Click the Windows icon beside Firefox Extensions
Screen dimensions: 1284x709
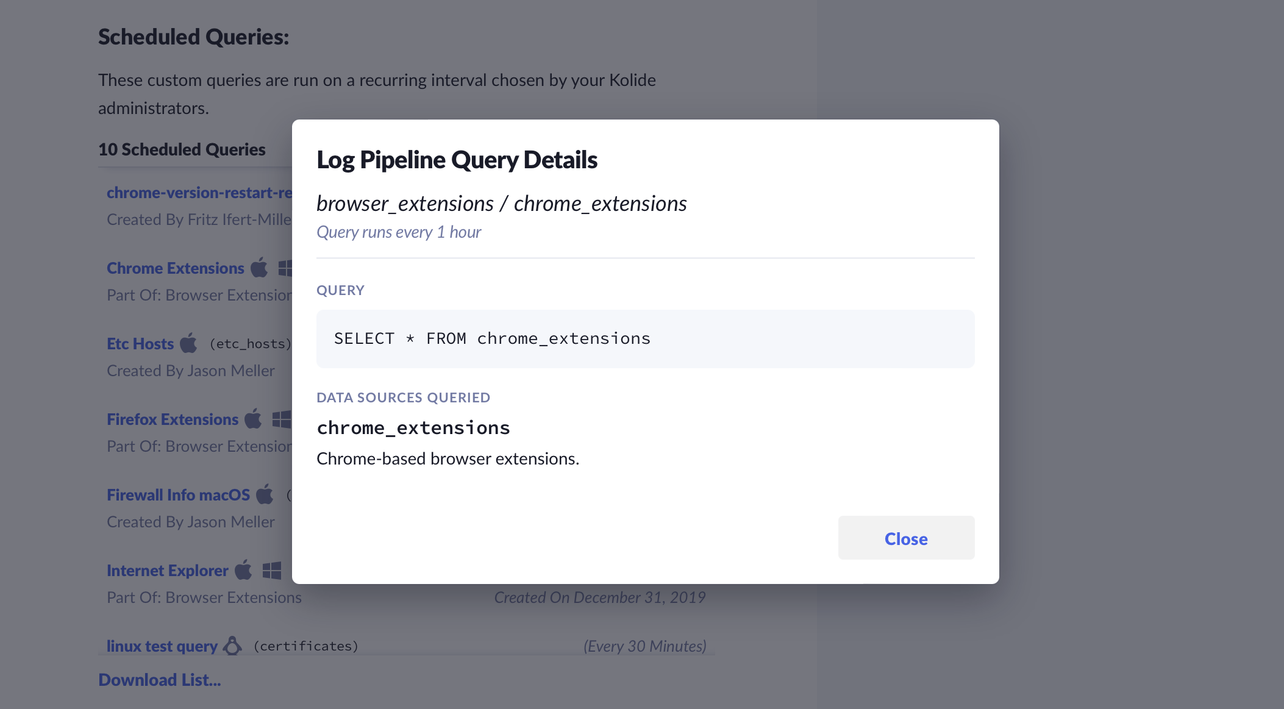click(x=282, y=419)
